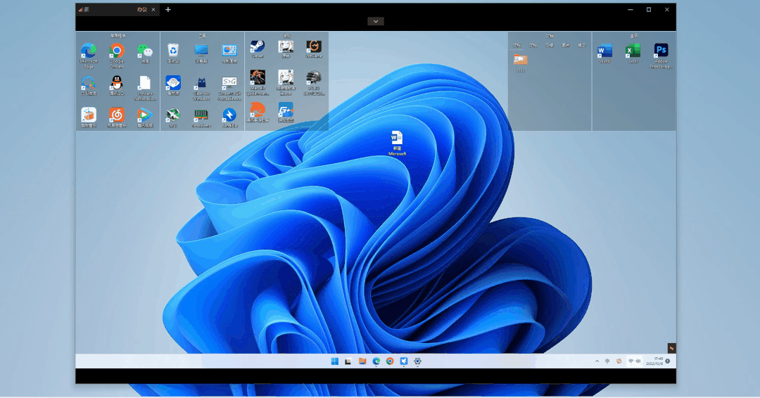This screenshot has height=398, width=760.
Task: Select the 工具 fence title
Action: point(202,36)
